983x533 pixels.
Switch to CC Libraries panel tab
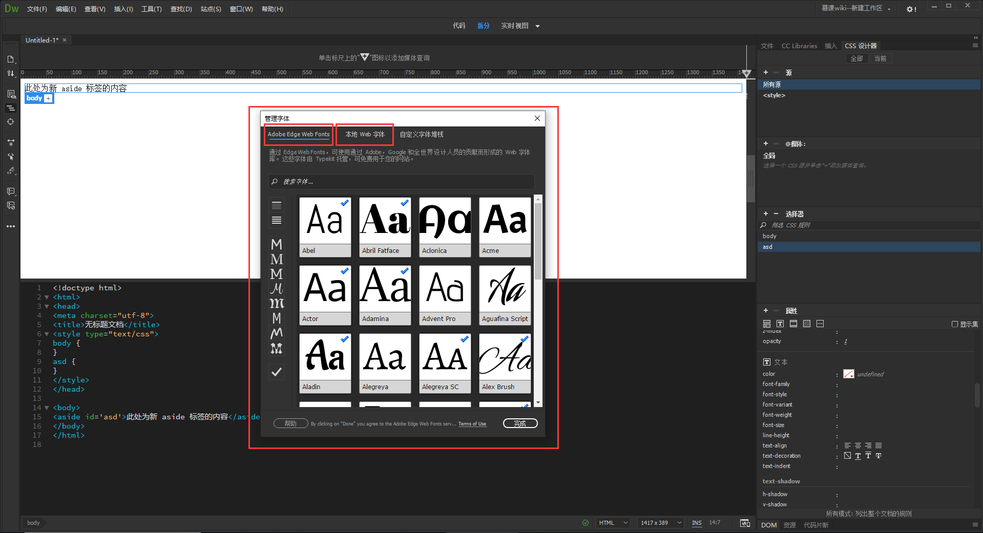click(x=799, y=46)
